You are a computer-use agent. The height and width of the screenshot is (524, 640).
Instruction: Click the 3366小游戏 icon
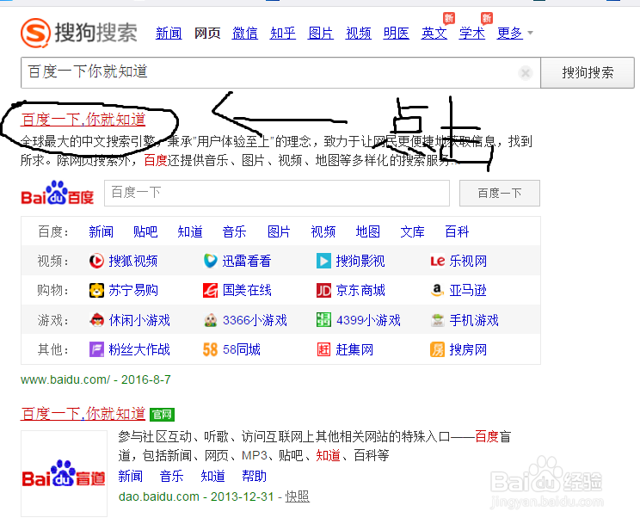(210, 320)
